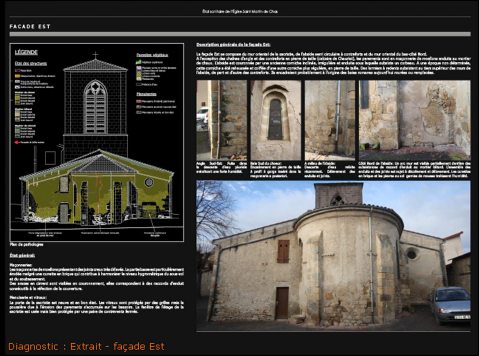Click the 'LÉGENDE' underlined heading

click(26, 52)
